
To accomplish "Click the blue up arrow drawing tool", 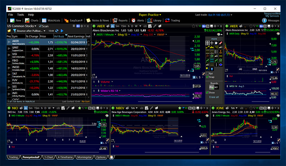I will [x=212, y=69].
